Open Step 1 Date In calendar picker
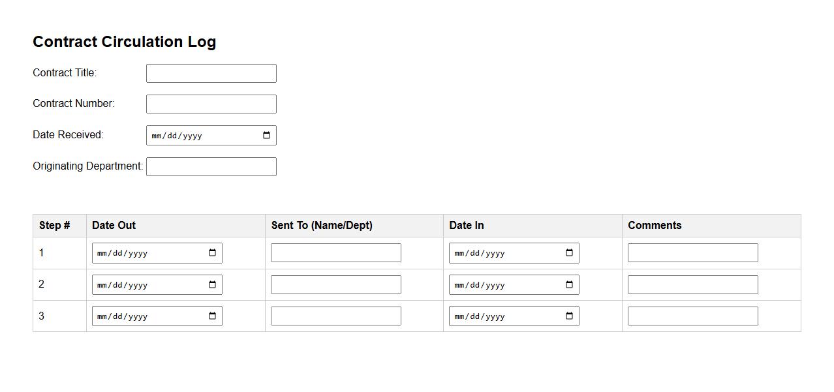Screen dimensions: 834x392 tap(569, 253)
